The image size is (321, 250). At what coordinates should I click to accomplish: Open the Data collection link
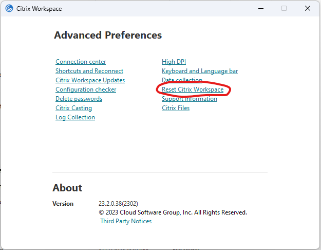coord(182,80)
